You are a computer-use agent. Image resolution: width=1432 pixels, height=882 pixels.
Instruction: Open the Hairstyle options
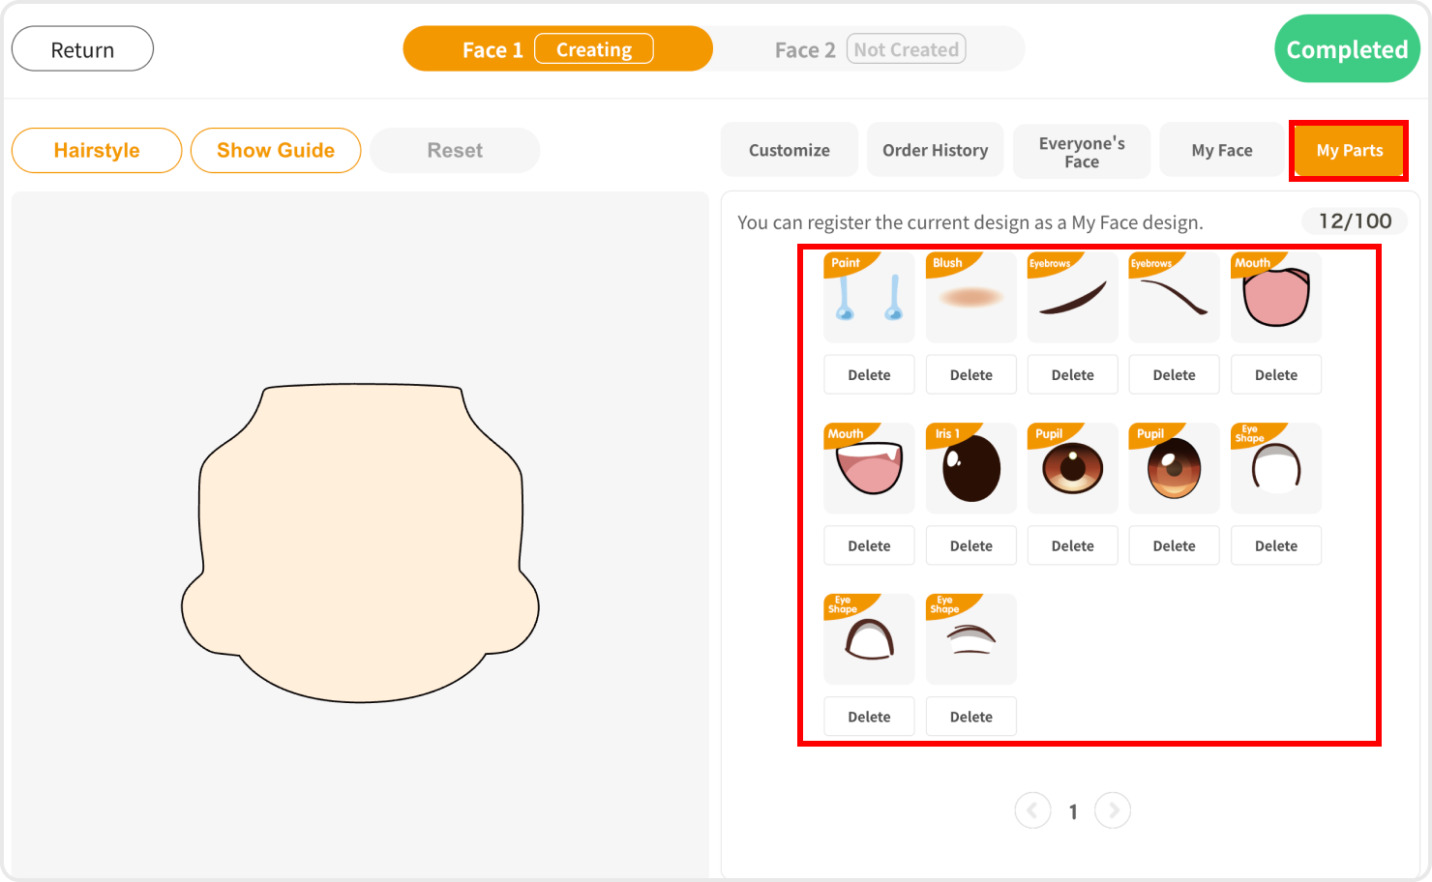click(x=97, y=151)
